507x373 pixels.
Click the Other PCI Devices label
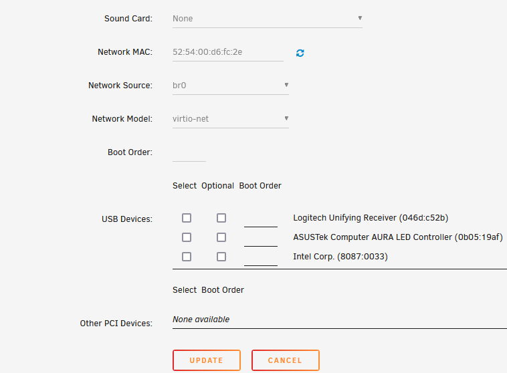point(116,324)
